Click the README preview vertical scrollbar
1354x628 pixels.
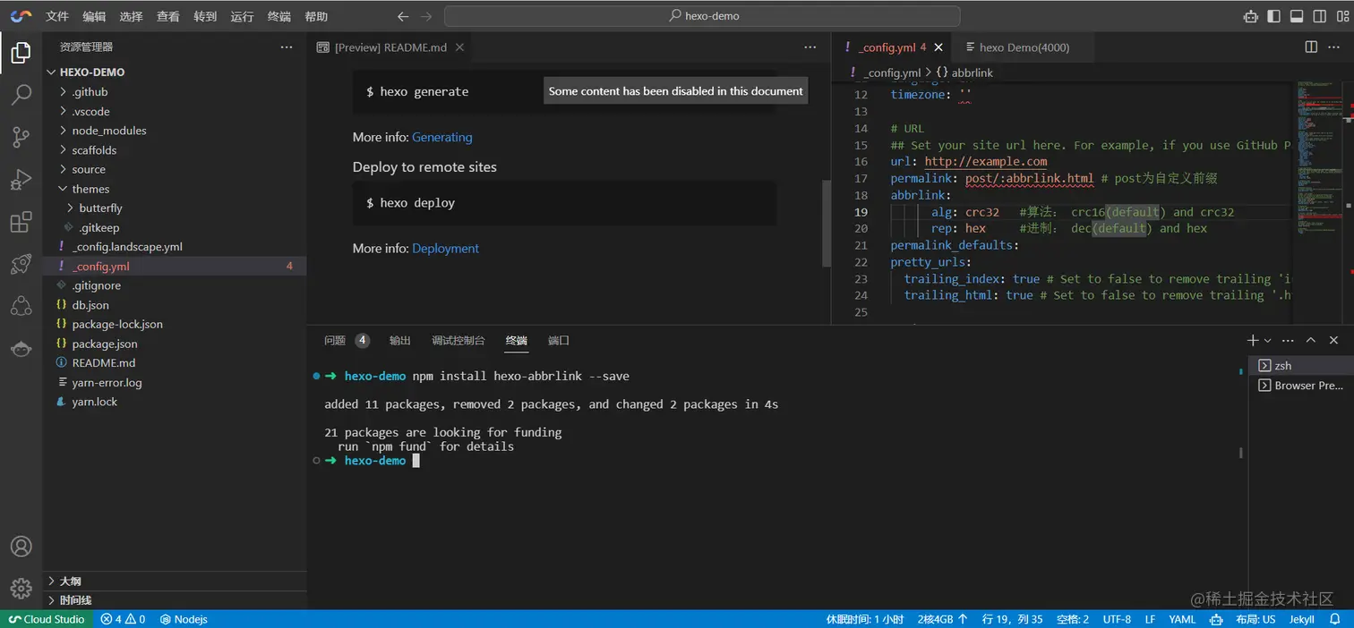click(x=827, y=223)
